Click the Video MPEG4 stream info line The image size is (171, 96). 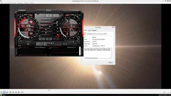point(97,49)
